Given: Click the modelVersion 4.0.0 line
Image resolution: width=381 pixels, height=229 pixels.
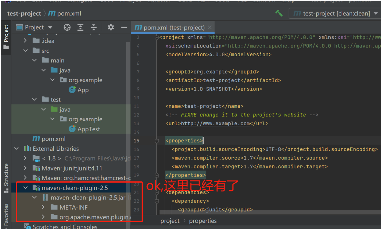Looking at the screenshot, I should pyautogui.click(x=219, y=55).
